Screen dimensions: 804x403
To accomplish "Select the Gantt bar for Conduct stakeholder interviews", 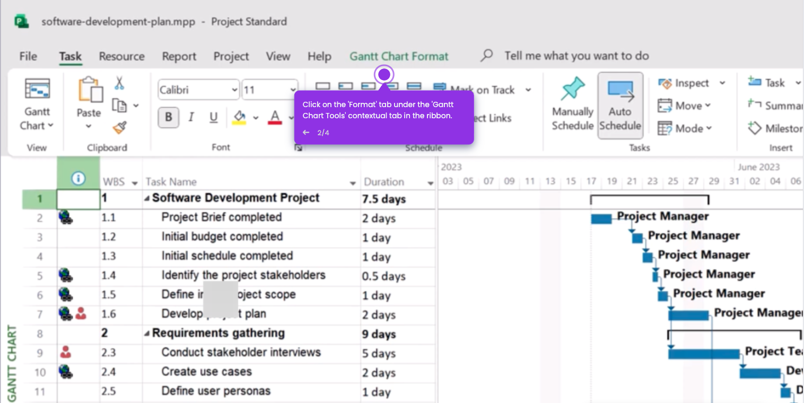I will tap(704, 354).
